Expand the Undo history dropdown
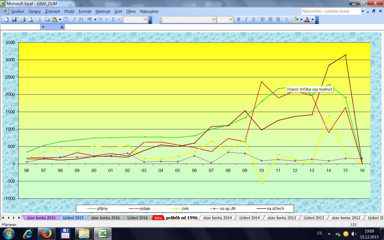This screenshot has width=384, height=240. tap(95, 19)
